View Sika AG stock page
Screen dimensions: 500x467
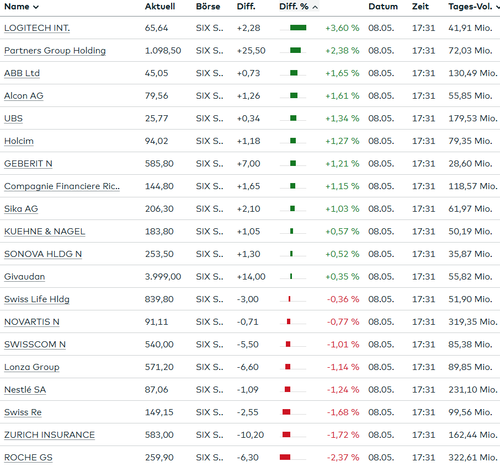point(21,209)
